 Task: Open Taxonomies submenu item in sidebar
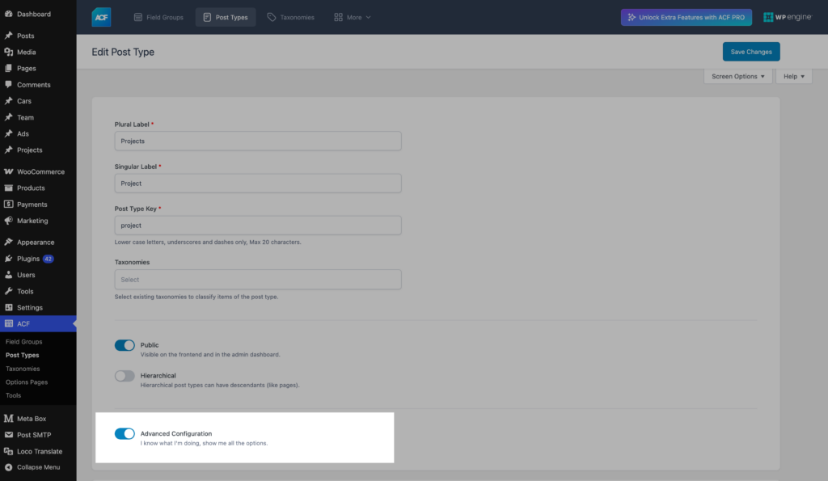coord(23,369)
